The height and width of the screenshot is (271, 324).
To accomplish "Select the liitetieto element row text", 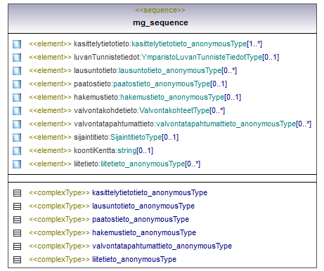I will 115,164.
